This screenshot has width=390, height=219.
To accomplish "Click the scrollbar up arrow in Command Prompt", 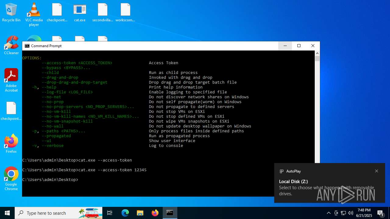I will tap(317, 53).
